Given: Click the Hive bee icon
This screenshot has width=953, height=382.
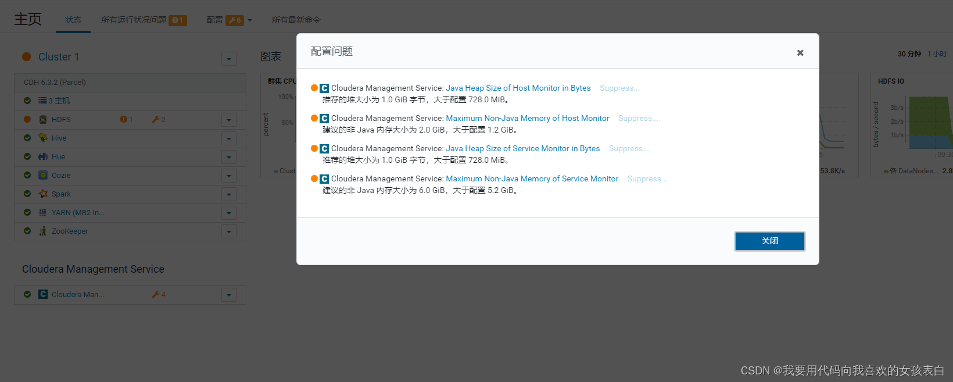Looking at the screenshot, I should (43, 138).
